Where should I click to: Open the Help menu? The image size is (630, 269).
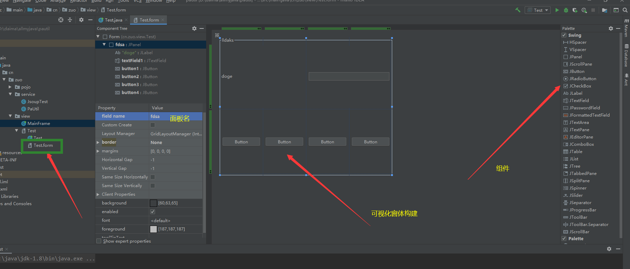pyautogui.click(x=171, y=1)
